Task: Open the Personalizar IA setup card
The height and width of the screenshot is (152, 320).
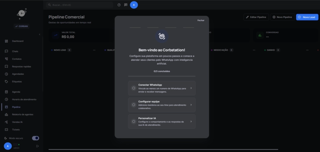Action: [162, 121]
